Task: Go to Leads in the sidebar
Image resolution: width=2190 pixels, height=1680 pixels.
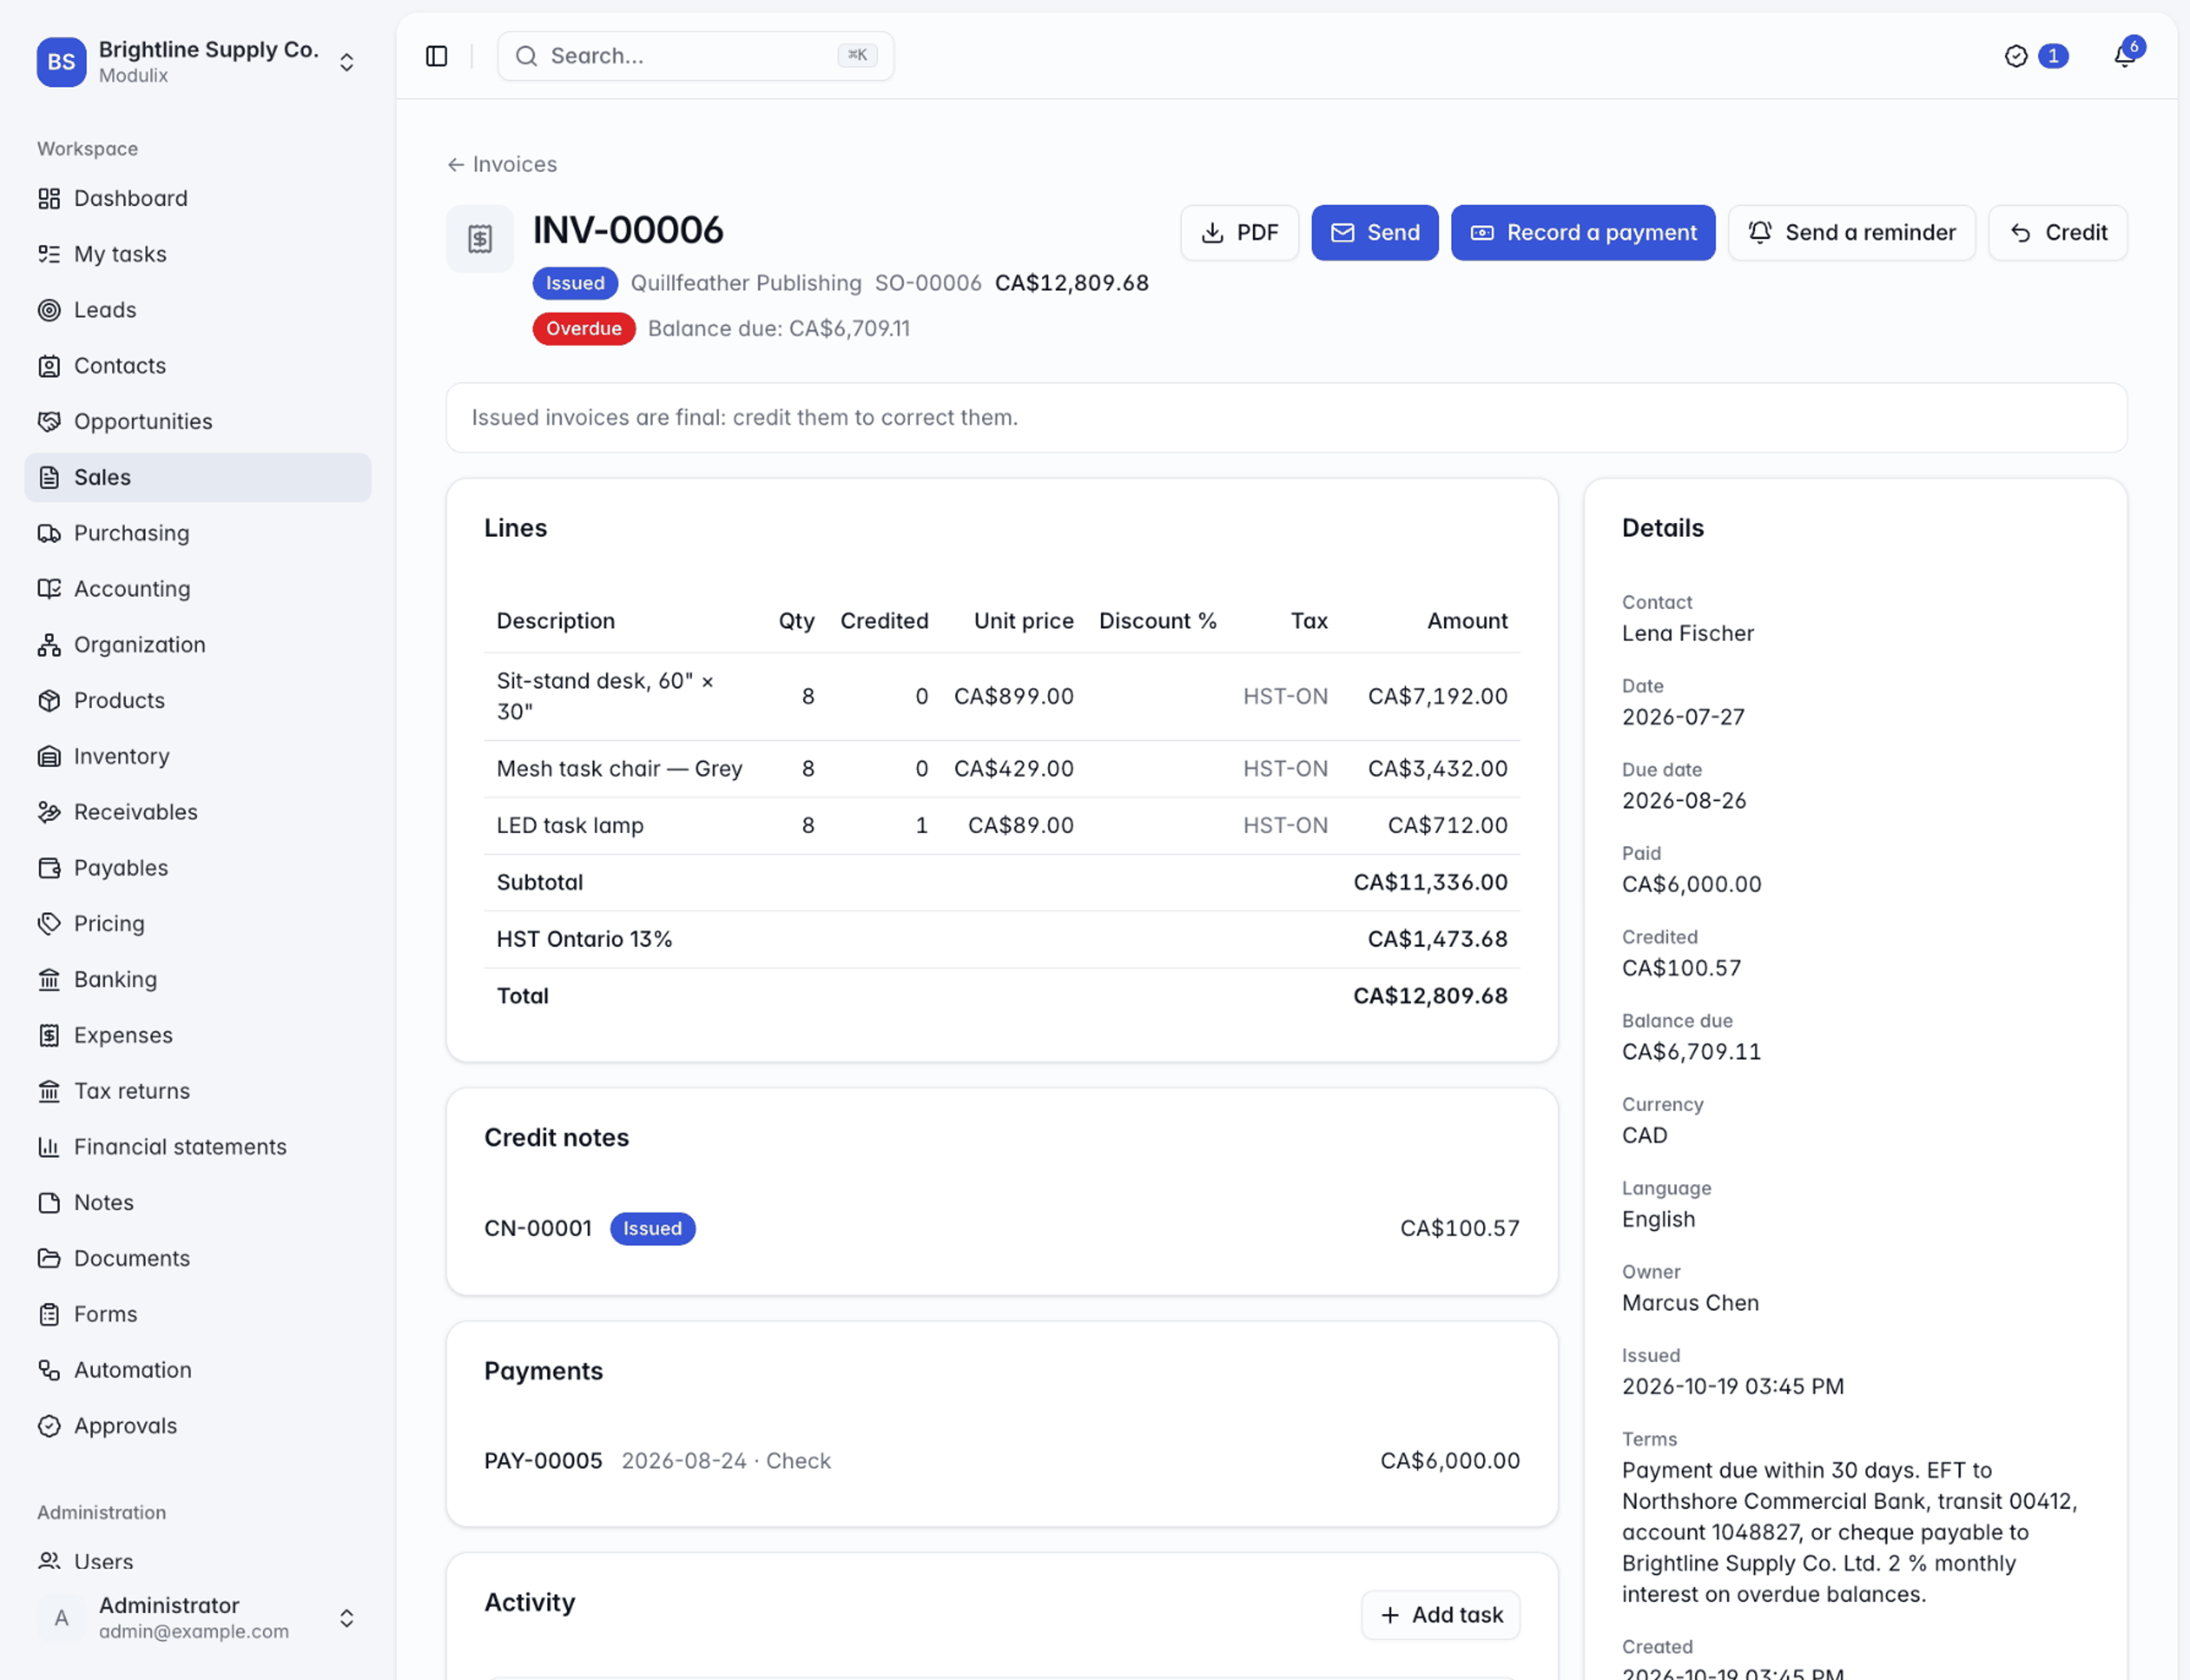Action: click(x=198, y=310)
